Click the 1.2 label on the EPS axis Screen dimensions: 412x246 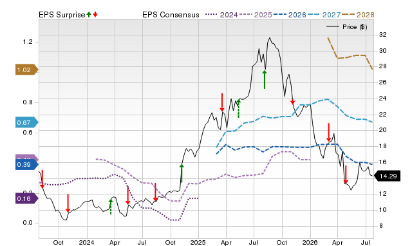(28, 42)
